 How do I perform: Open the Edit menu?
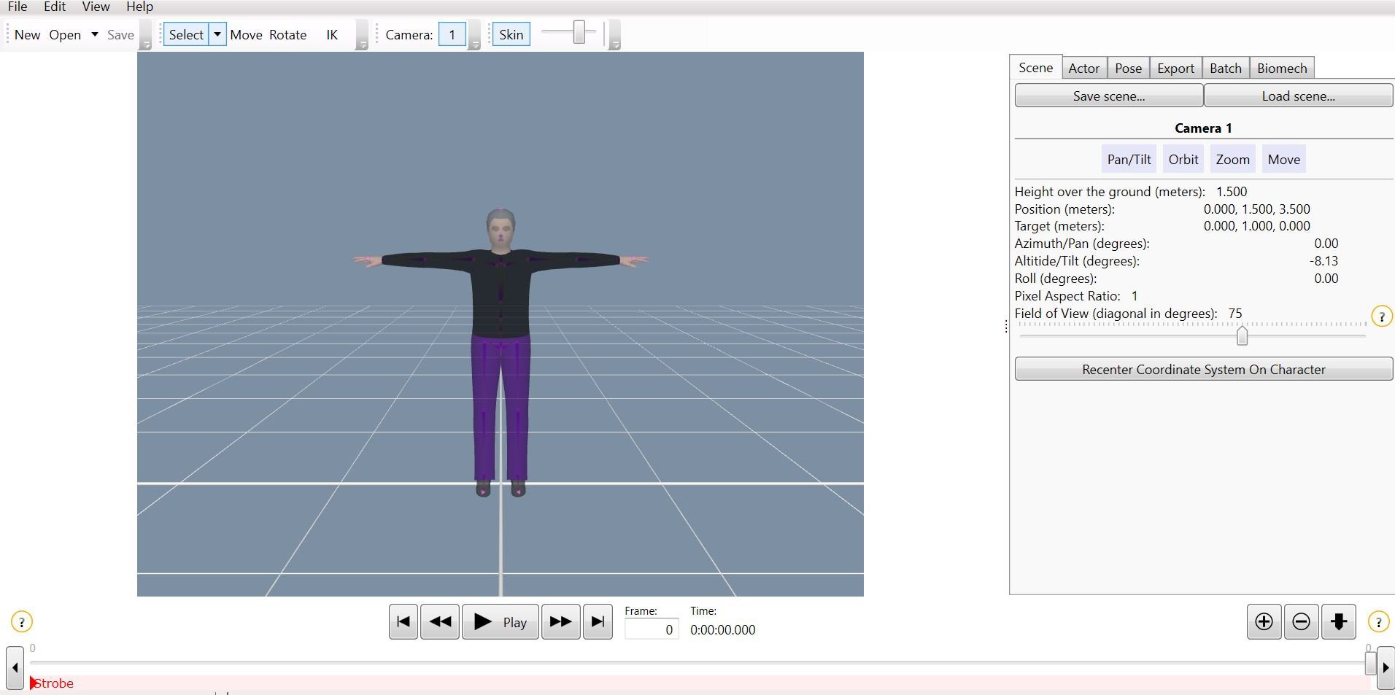click(55, 7)
